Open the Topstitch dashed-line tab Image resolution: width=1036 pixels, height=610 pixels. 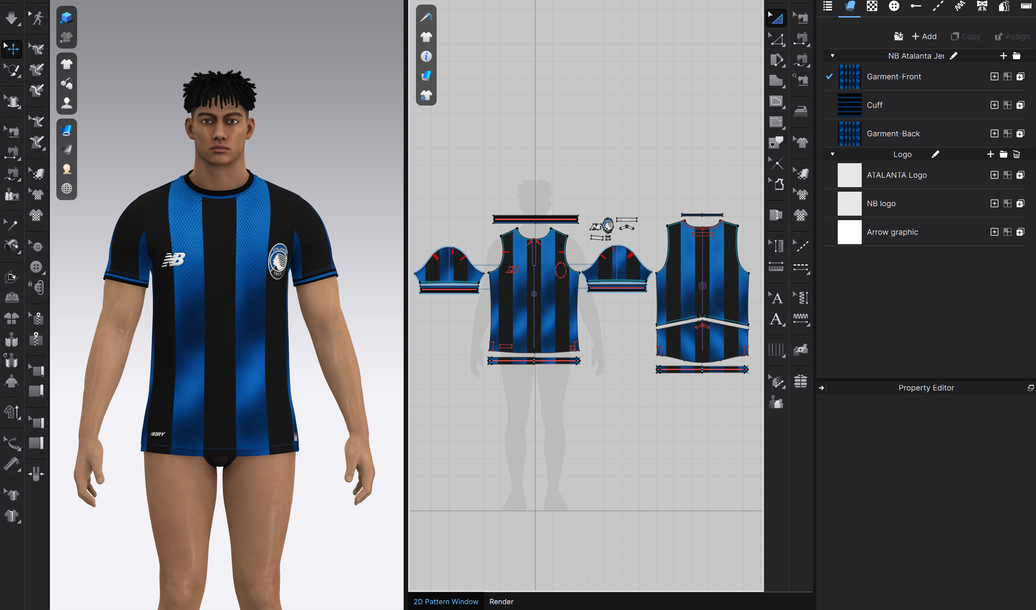(937, 6)
